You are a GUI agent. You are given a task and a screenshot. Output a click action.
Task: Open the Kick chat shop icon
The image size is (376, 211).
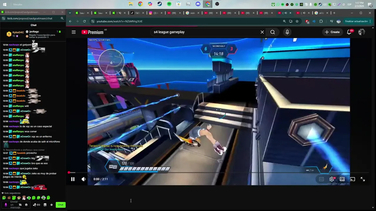coord(45,205)
